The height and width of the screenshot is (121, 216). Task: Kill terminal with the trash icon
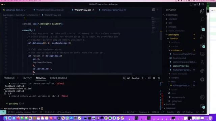pos(154,78)
